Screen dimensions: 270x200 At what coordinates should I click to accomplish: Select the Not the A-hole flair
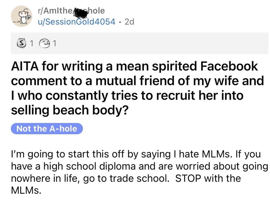[x=47, y=129]
